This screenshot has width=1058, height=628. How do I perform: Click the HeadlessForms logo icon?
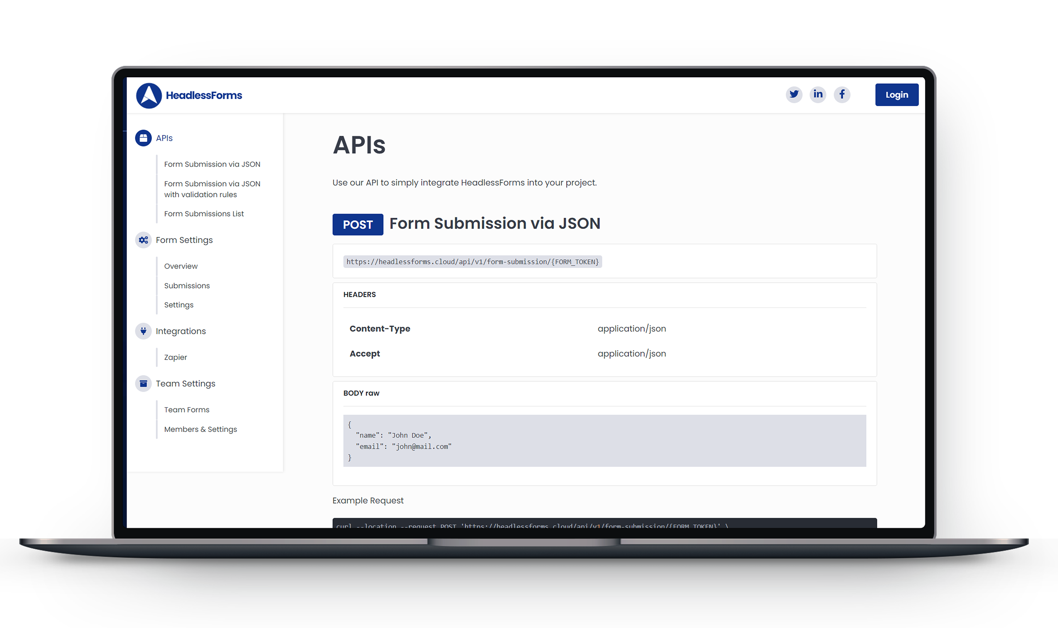point(149,96)
